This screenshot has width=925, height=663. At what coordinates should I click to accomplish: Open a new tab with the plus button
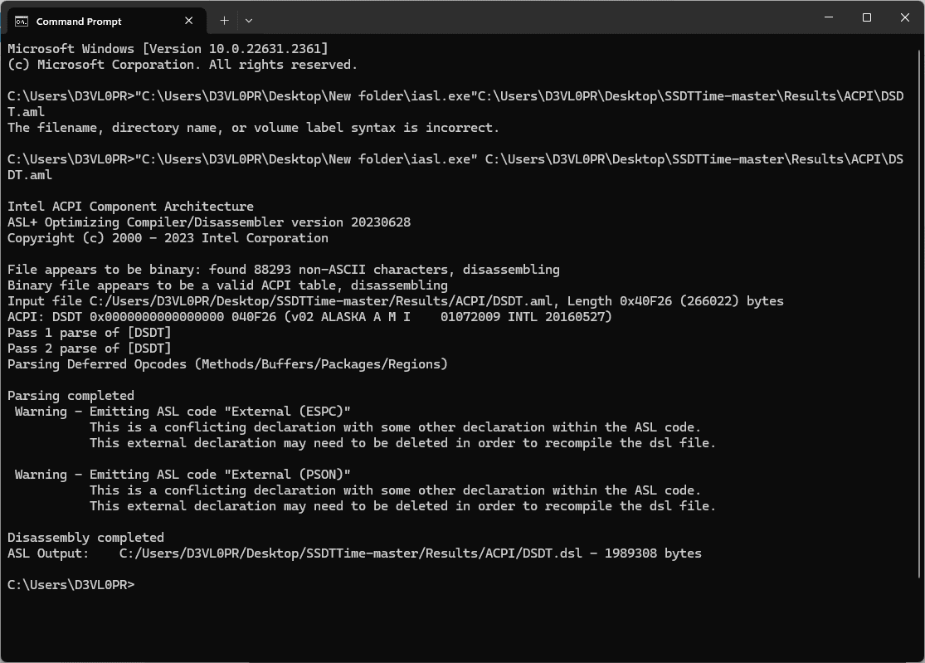tap(224, 20)
